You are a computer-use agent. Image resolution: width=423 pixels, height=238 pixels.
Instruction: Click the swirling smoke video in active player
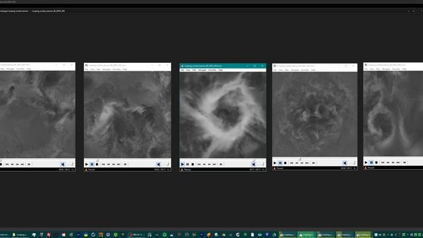tap(223, 115)
